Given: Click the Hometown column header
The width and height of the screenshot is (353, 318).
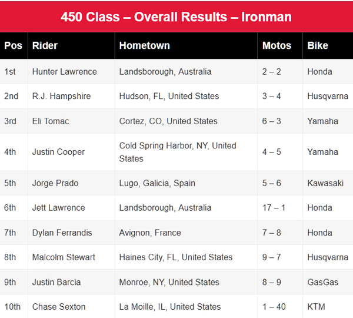Looking at the screenshot, I should (144, 45).
